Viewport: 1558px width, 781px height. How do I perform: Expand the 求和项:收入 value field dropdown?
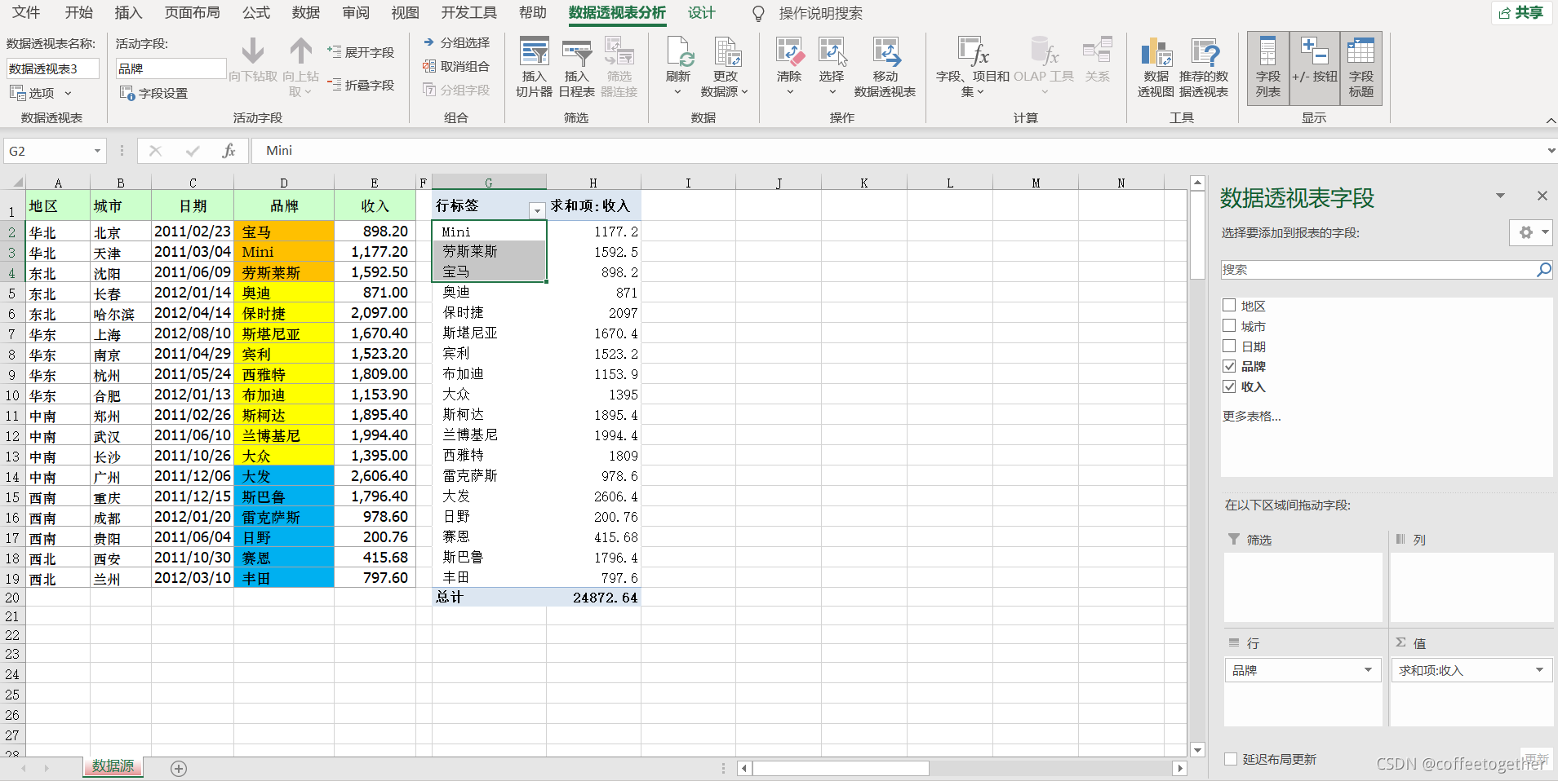pyautogui.click(x=1539, y=670)
